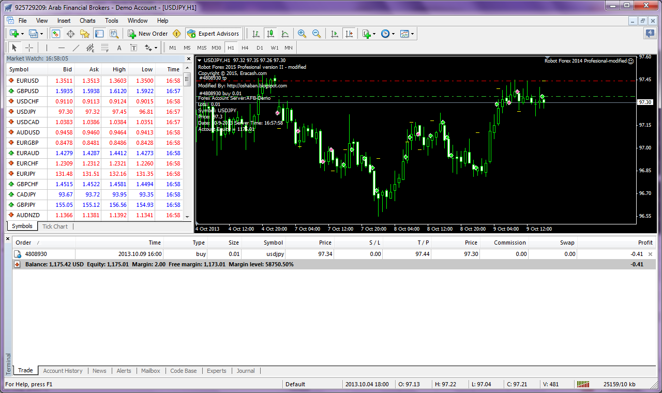Expand the new chart dropdown arrow
The image size is (662, 393).
pos(22,34)
